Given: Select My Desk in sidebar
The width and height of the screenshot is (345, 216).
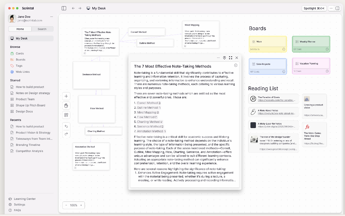Looking at the screenshot, I should (31, 38).
